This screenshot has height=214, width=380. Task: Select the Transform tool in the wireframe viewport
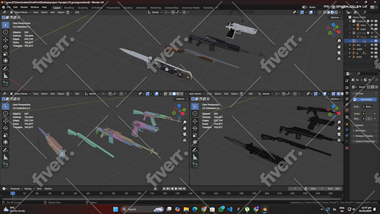(195, 142)
